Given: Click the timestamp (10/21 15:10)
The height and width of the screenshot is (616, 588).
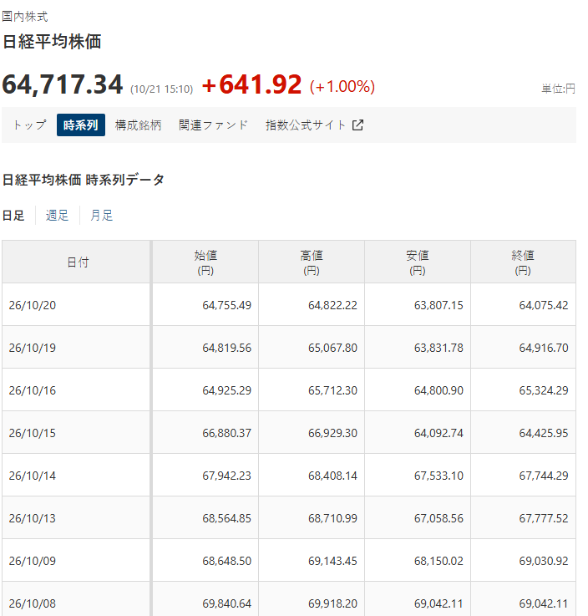Looking at the screenshot, I should [162, 89].
